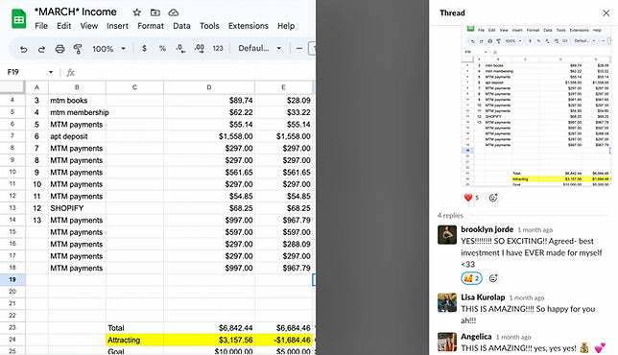Click the Lisa Kurolap name link

[x=483, y=297]
